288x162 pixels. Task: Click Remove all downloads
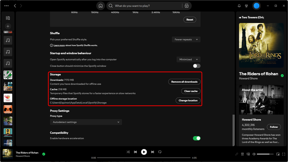coord(184,82)
